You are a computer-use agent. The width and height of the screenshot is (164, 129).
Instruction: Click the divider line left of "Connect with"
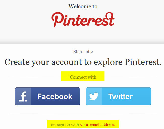[x=35, y=77]
